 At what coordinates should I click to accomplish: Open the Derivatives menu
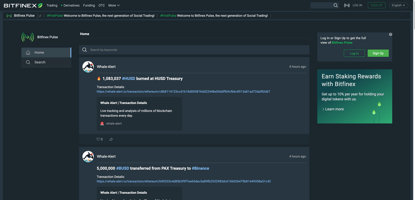coord(71,5)
